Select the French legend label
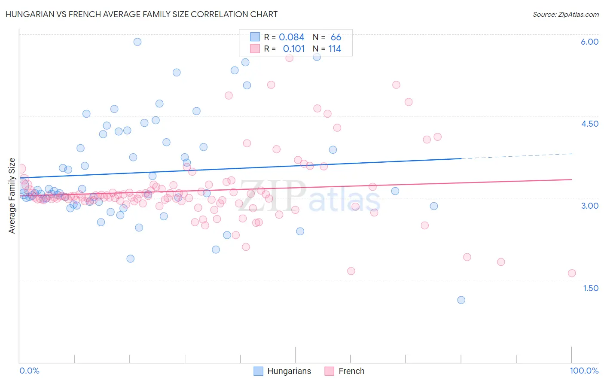Image resolution: width=604 pixels, height=383 pixels. (x=351, y=371)
